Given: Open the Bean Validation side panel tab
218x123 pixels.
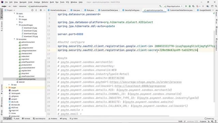Looking at the screenshot, I should [x=217, y=44].
